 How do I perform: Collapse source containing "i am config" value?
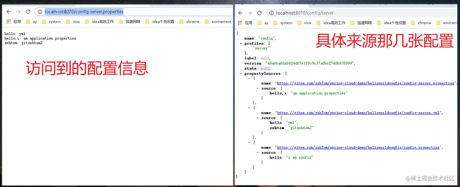pyautogui.click(x=258, y=153)
